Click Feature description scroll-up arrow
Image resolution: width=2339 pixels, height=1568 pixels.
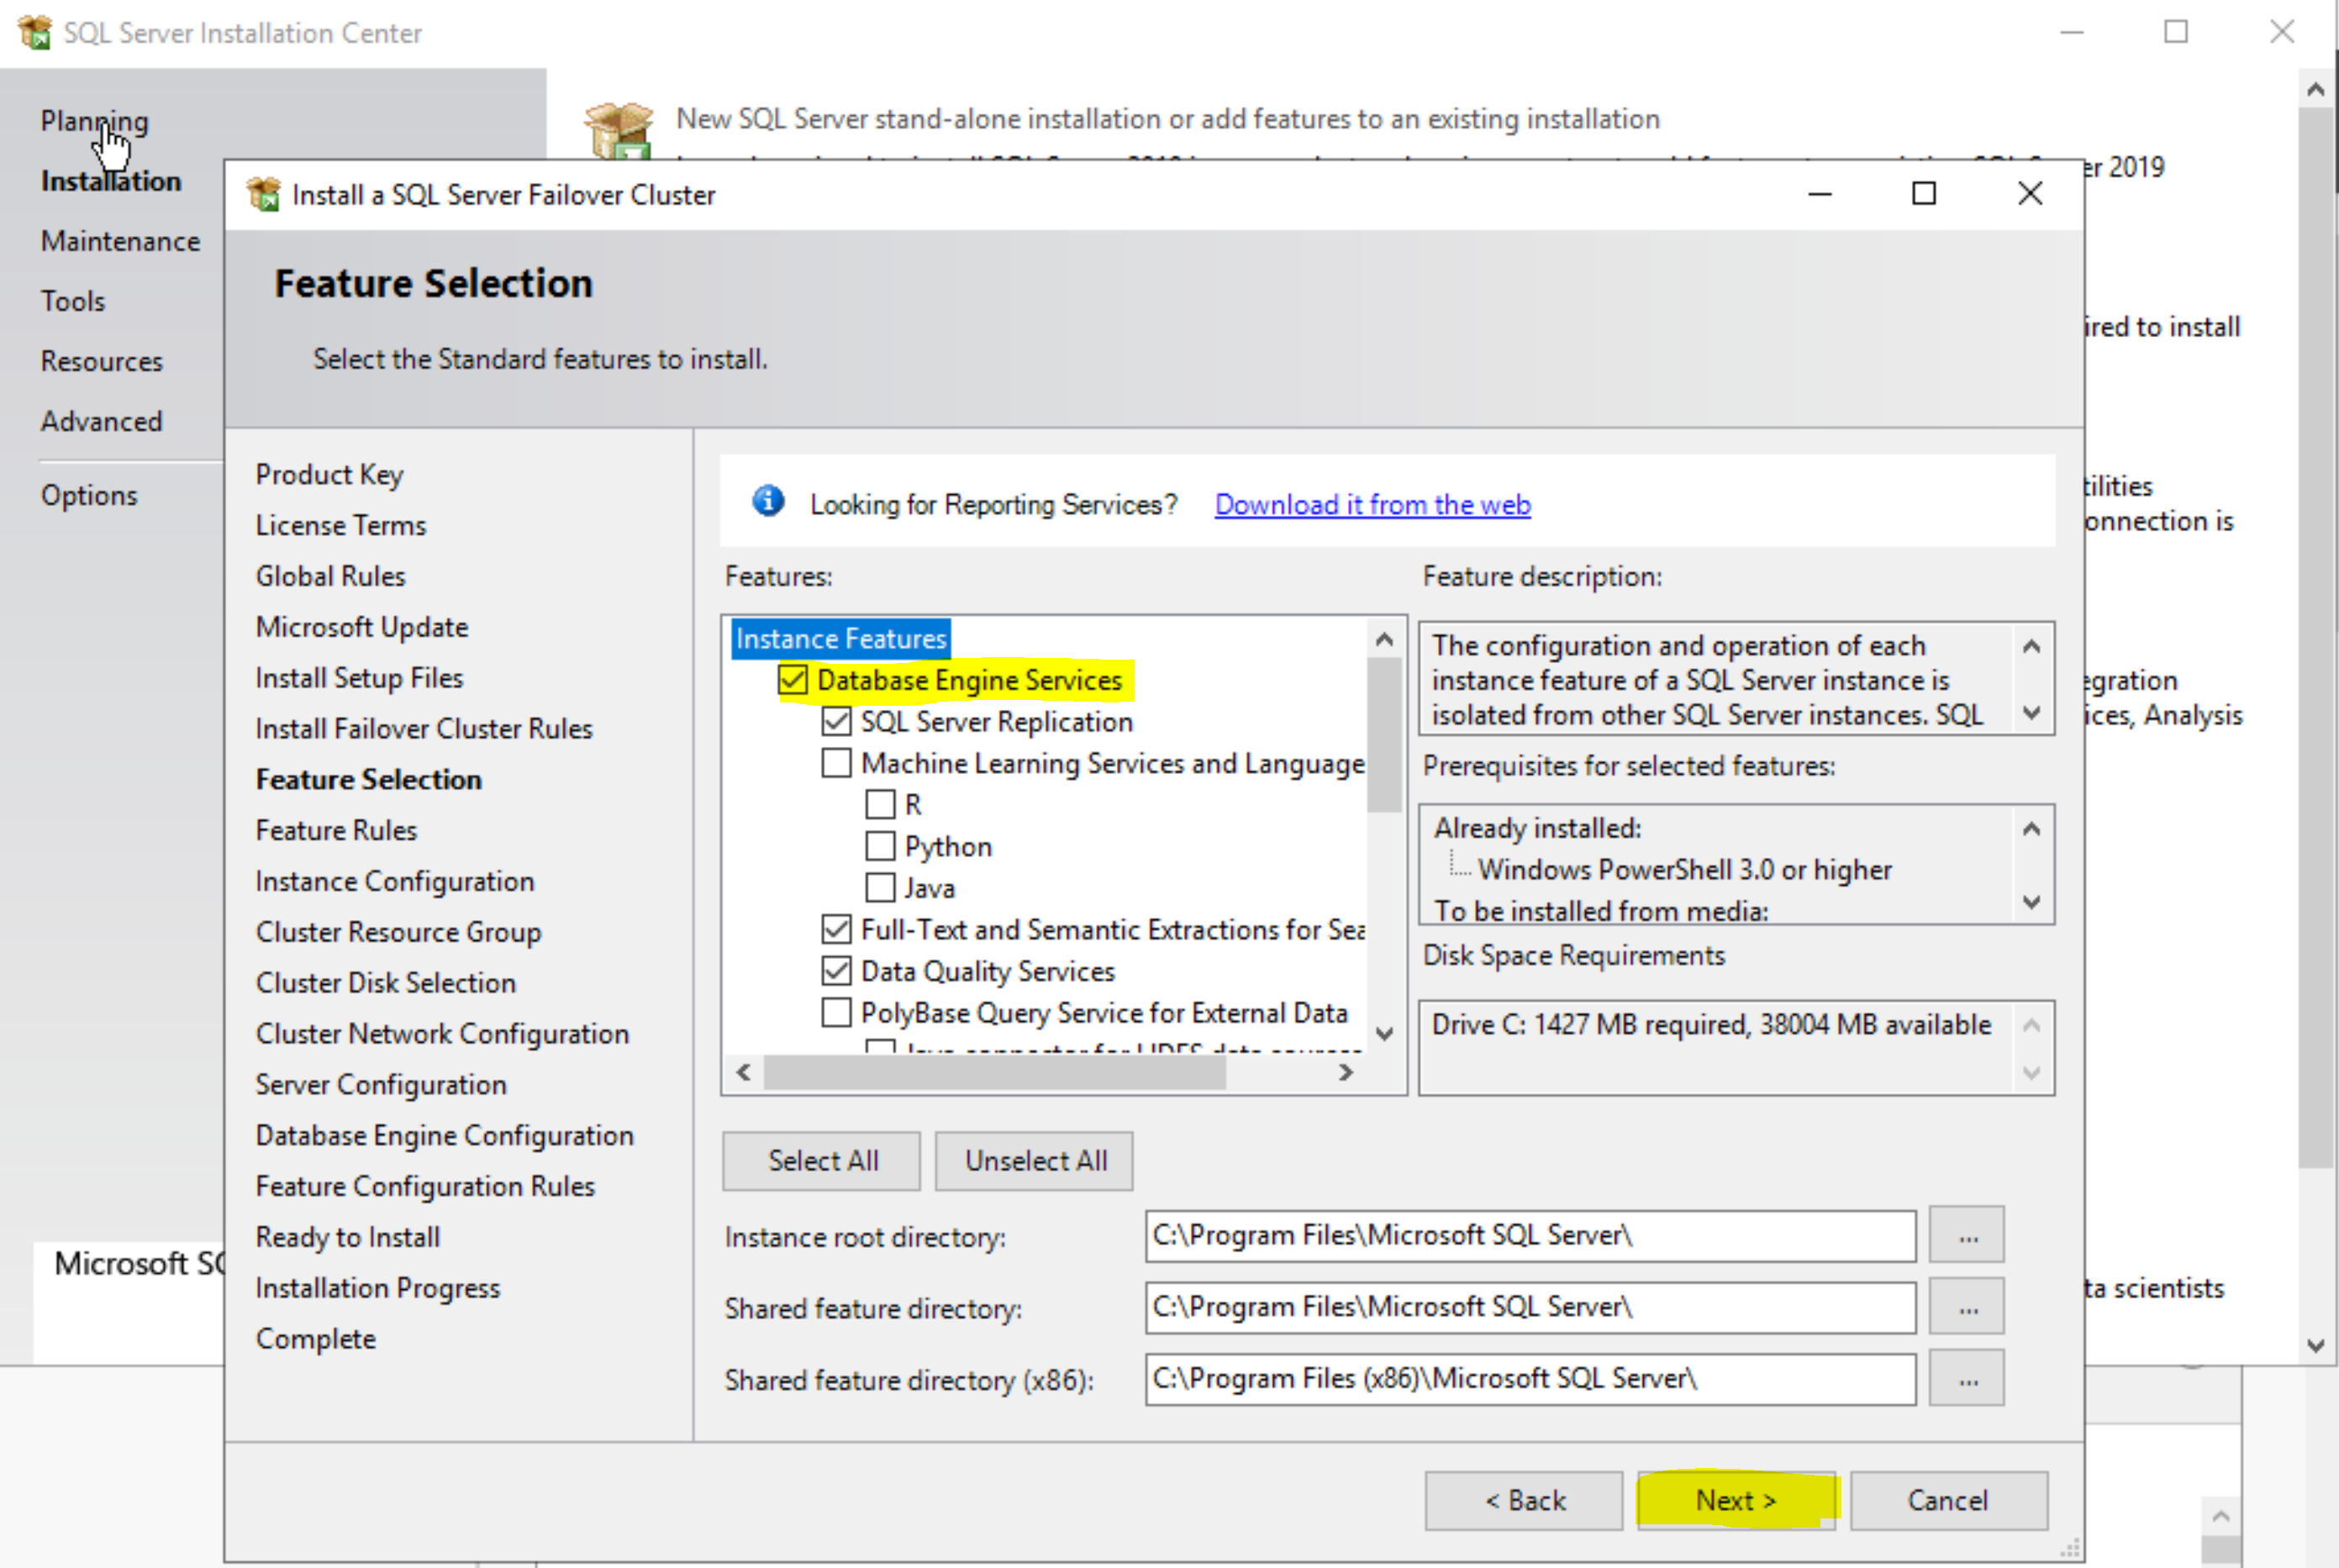click(x=2031, y=647)
